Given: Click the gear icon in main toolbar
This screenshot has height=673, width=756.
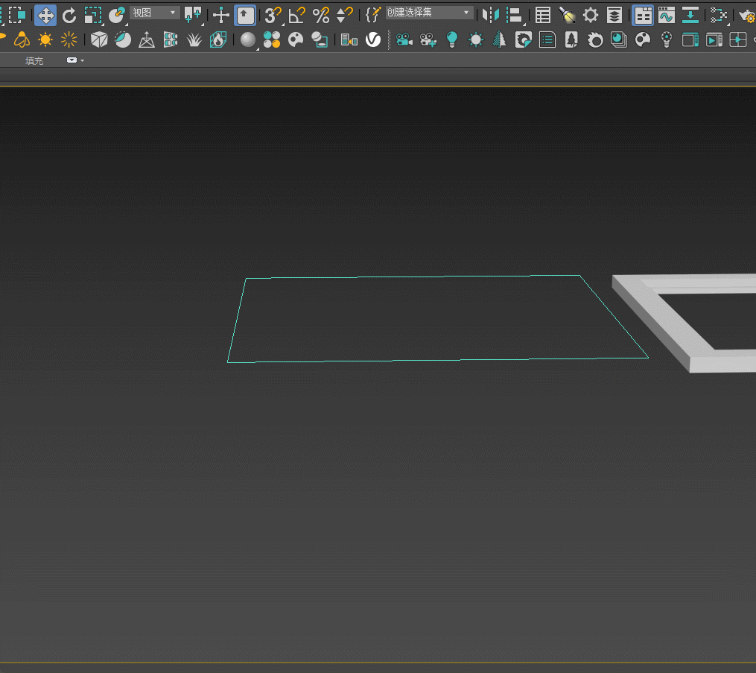Looking at the screenshot, I should click(590, 15).
